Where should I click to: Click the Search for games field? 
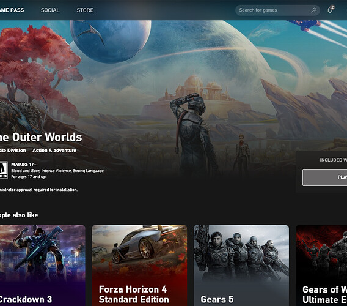point(277,10)
